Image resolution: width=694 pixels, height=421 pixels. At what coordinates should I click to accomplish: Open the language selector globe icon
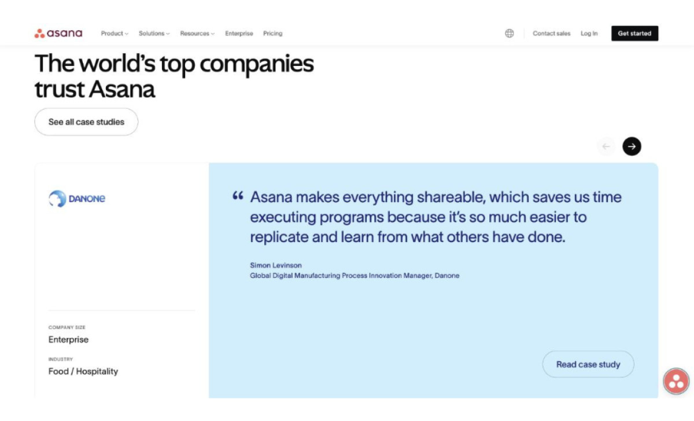[x=509, y=33]
